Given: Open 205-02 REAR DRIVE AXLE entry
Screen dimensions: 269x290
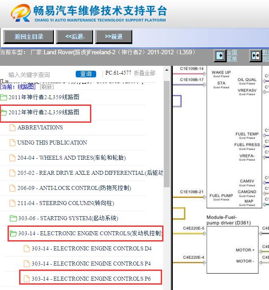Looking at the screenshot, I should [x=90, y=173].
